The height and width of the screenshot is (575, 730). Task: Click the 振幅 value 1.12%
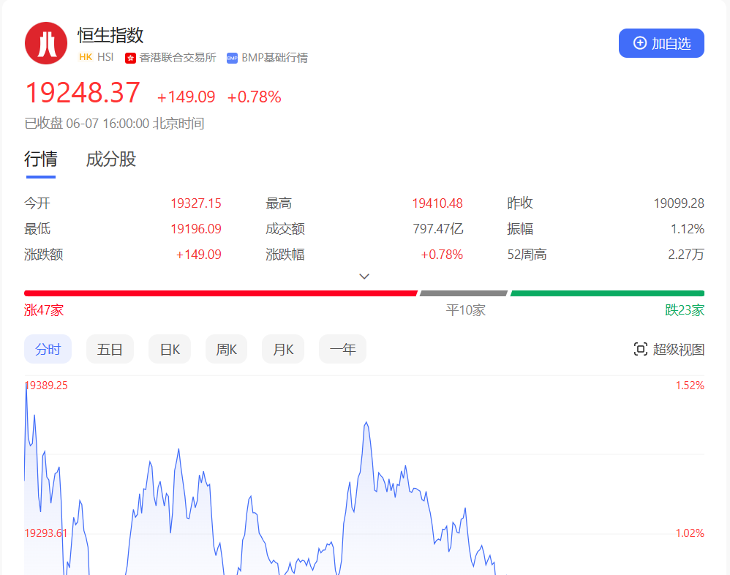(687, 229)
